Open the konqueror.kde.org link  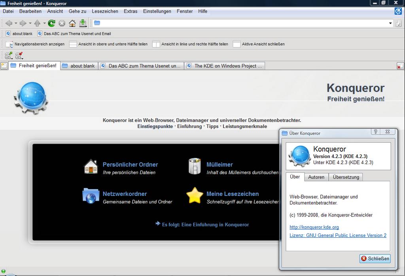pos(314,227)
